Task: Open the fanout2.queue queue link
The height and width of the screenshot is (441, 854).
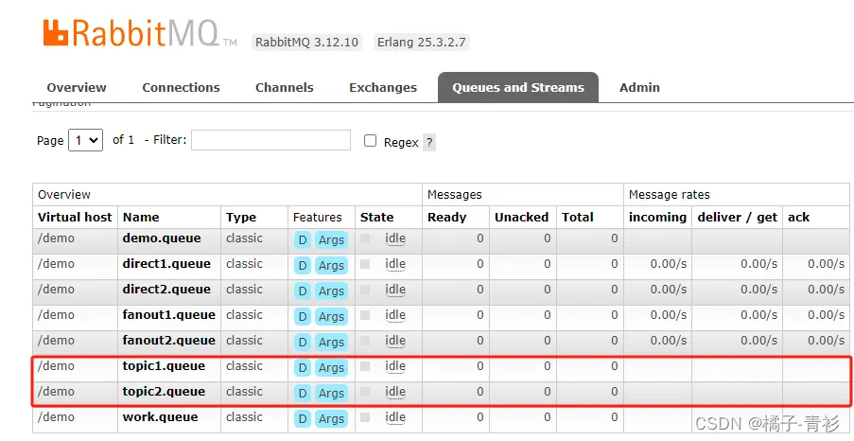Action: 169,341
